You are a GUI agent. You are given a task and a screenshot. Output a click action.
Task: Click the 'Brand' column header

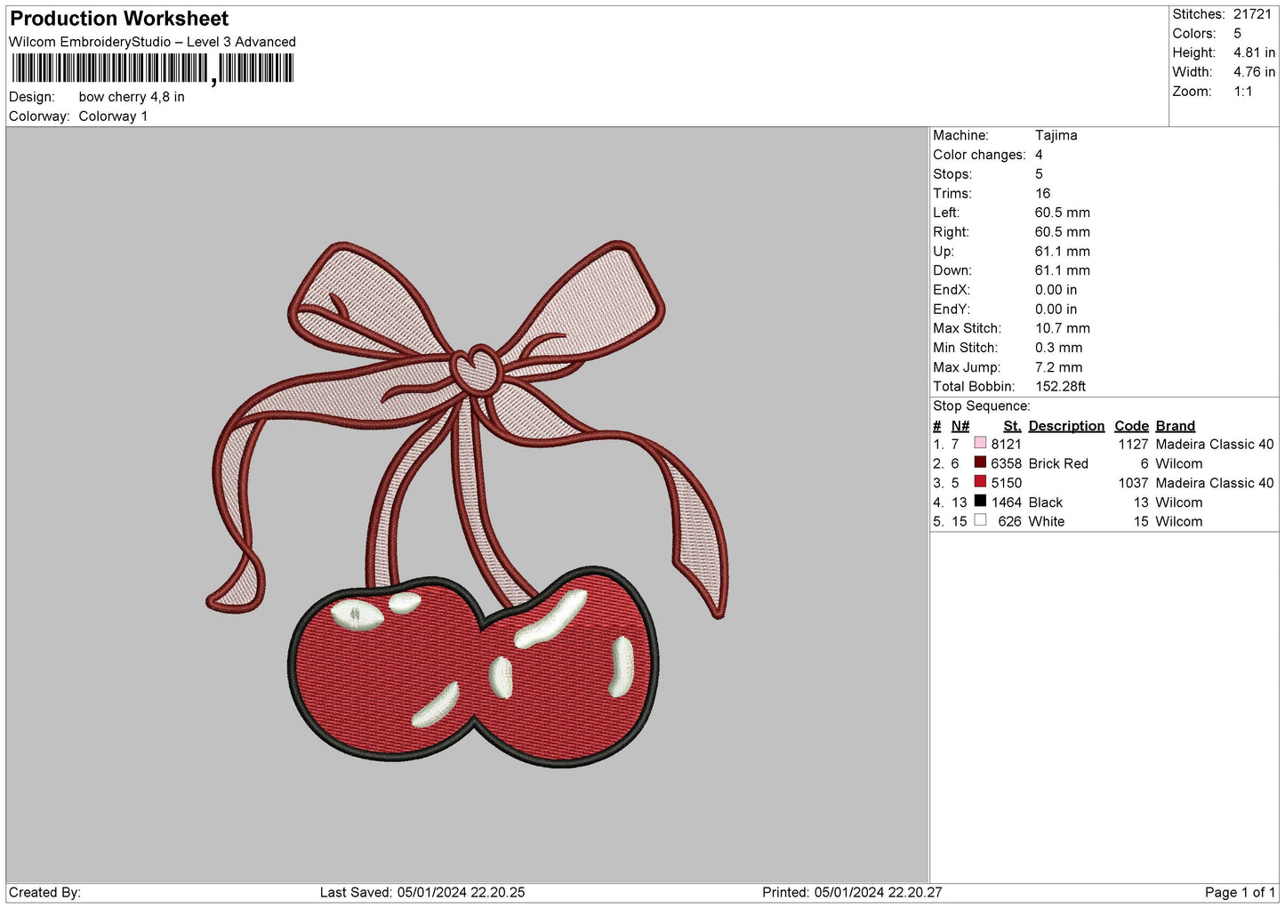pos(1175,426)
